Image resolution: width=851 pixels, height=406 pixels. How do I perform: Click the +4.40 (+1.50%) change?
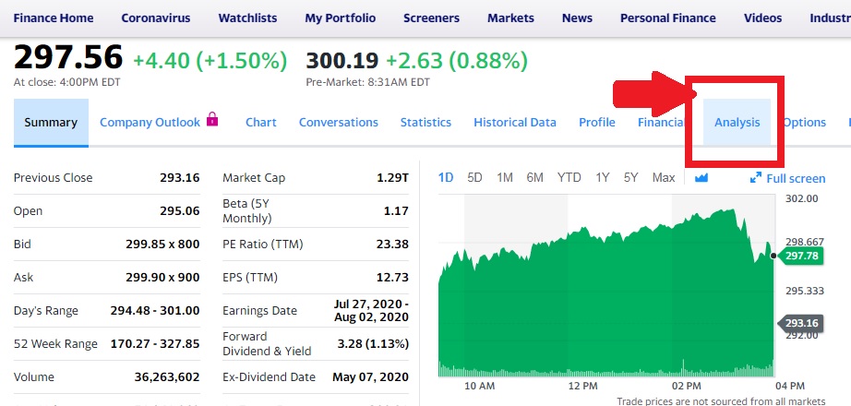coord(210,60)
